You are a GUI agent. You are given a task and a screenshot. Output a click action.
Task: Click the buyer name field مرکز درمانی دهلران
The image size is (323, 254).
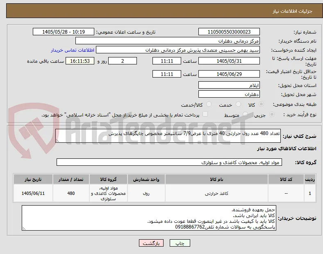pos(168,41)
